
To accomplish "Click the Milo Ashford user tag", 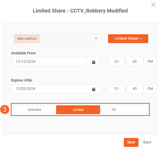I will [27, 39].
